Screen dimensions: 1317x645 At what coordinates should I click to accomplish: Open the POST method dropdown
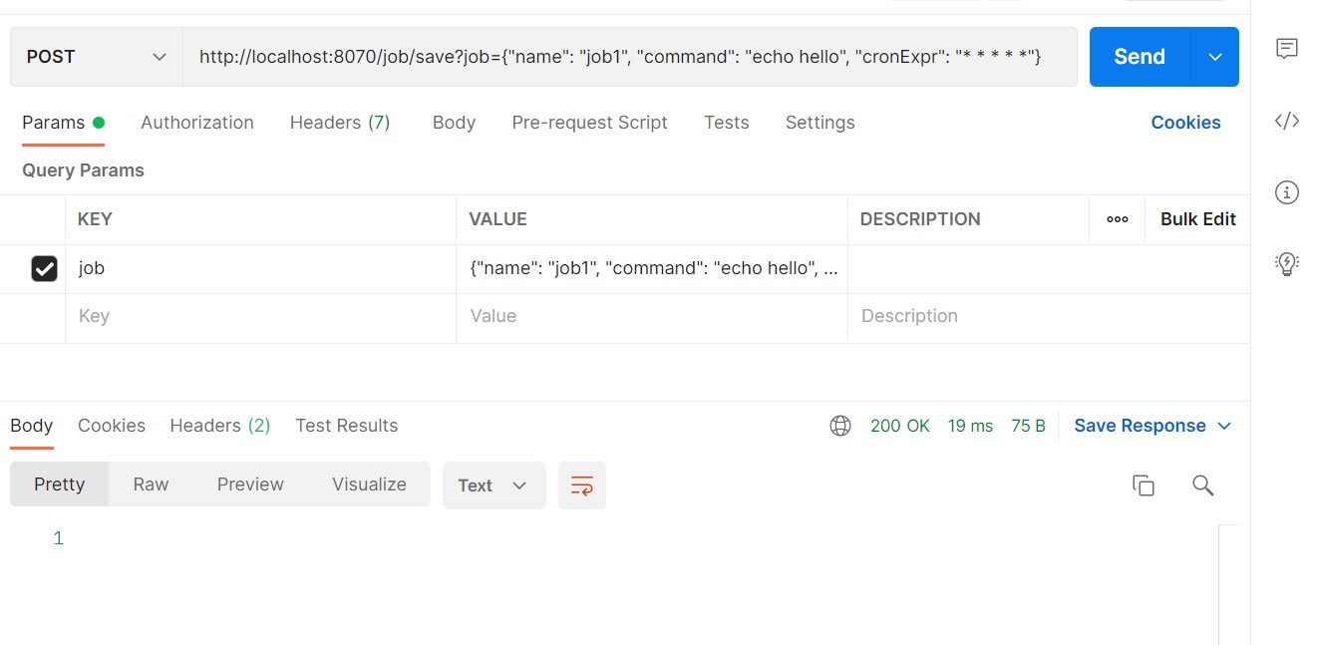point(97,57)
